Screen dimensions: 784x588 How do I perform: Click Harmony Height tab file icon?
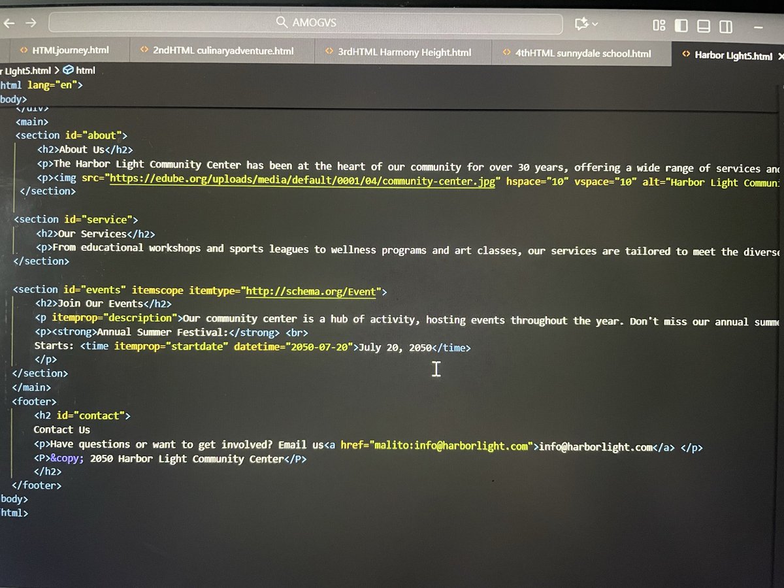[329, 51]
